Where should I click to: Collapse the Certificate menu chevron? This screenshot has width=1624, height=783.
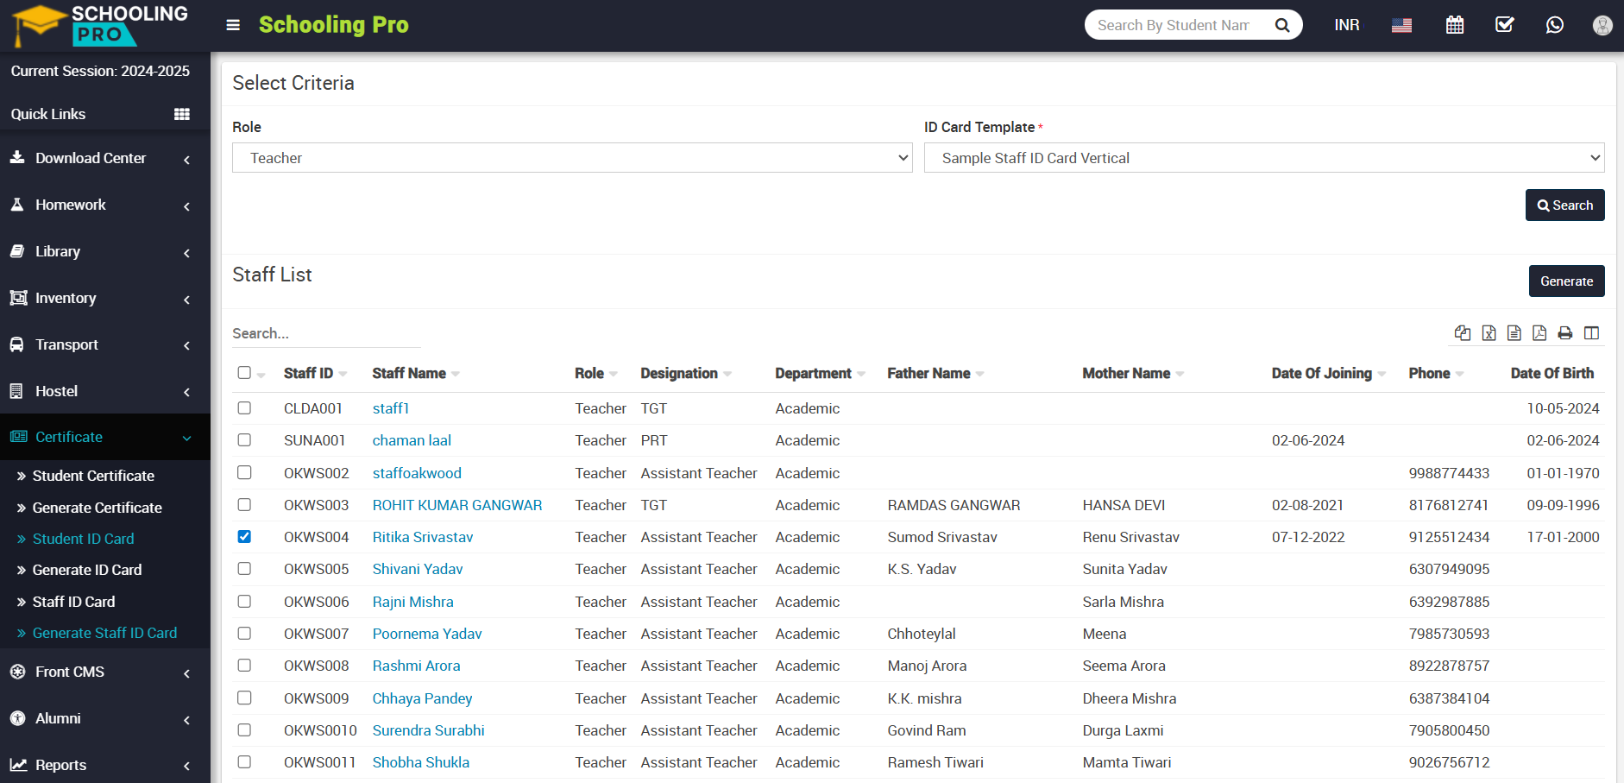point(187,439)
